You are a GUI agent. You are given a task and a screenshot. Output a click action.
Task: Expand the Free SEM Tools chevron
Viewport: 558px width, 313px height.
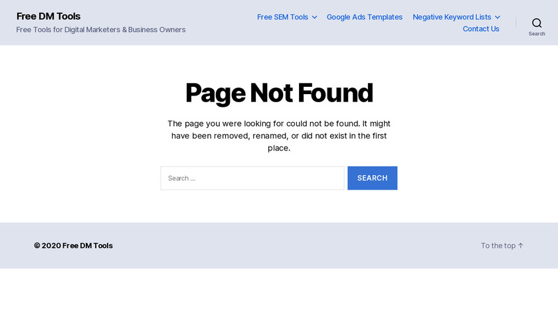pos(314,17)
